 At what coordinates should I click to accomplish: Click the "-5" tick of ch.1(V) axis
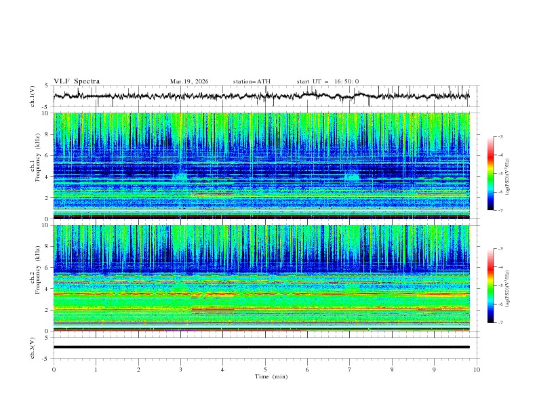(46, 107)
